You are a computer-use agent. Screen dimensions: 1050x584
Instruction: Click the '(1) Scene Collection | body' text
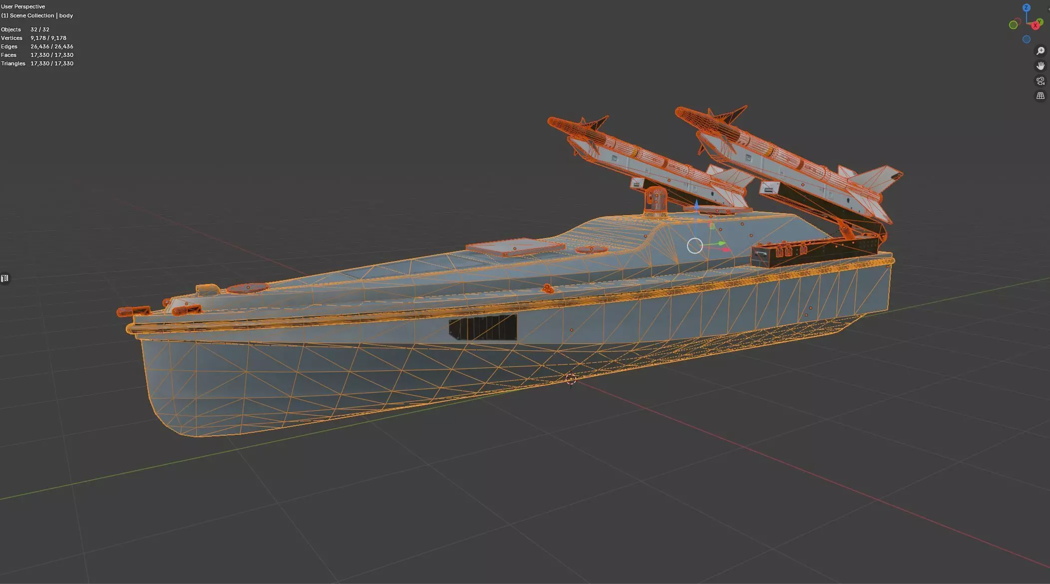(37, 15)
